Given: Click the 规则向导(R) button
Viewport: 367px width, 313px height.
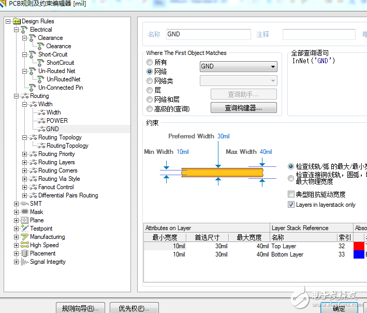Looking at the screenshot, I should [x=80, y=308].
